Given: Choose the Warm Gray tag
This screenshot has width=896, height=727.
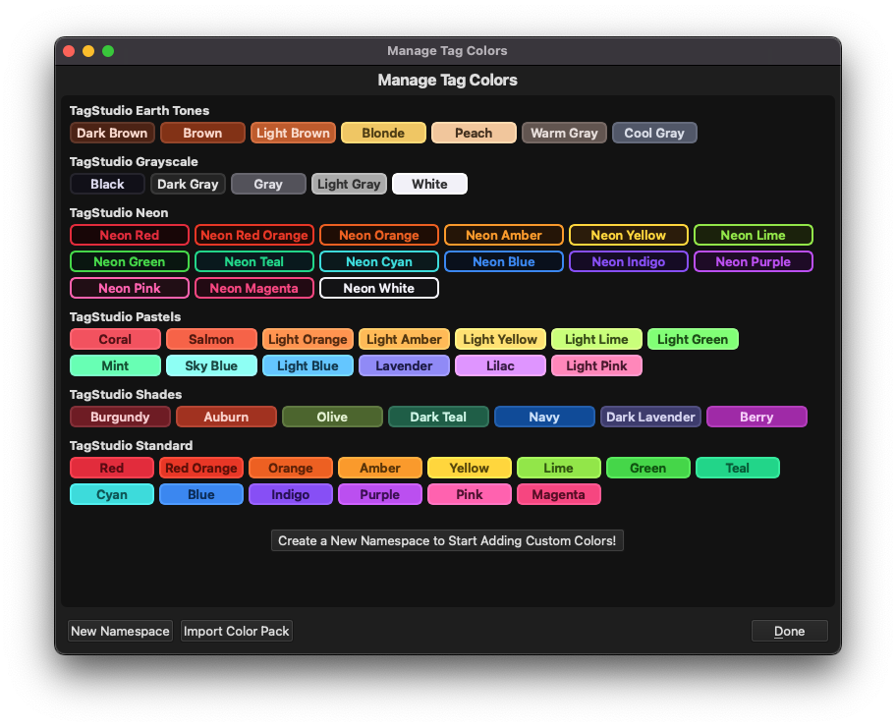Looking at the screenshot, I should point(564,134).
